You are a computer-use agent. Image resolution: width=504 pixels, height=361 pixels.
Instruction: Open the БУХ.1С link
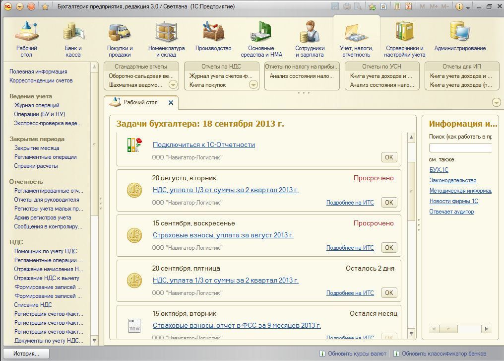click(x=439, y=170)
